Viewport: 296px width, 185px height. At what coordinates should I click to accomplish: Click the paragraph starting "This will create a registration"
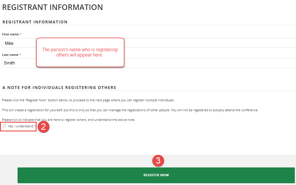(130, 110)
